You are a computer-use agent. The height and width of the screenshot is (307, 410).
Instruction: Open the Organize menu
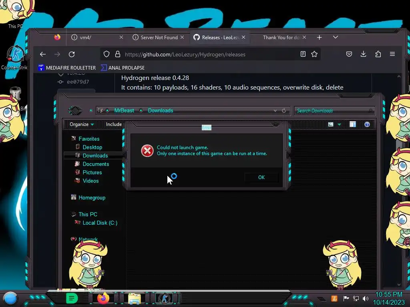[x=82, y=124]
